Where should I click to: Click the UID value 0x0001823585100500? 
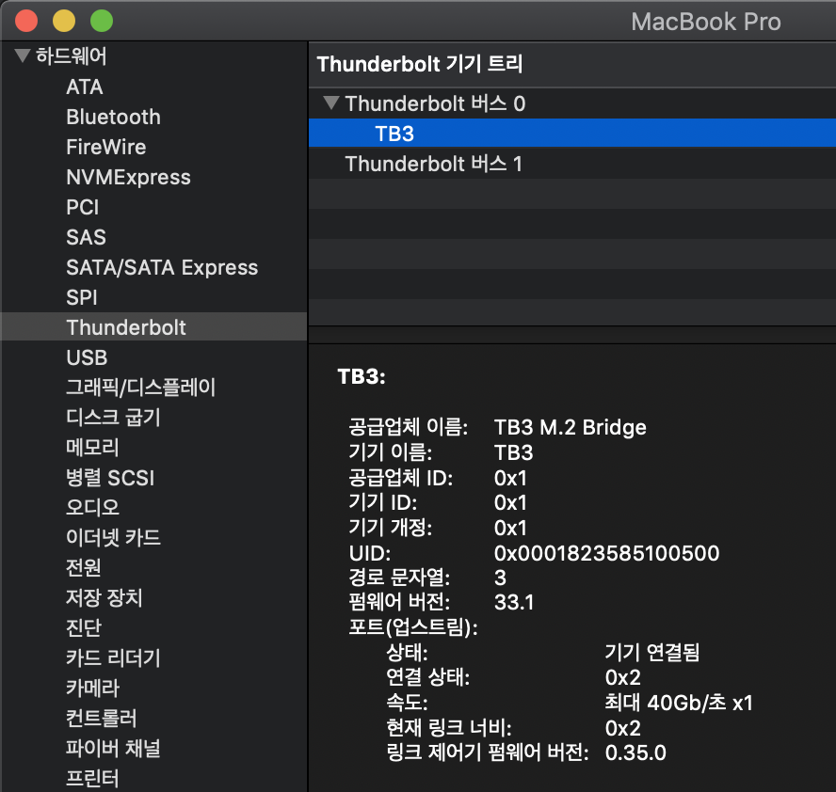pos(606,553)
